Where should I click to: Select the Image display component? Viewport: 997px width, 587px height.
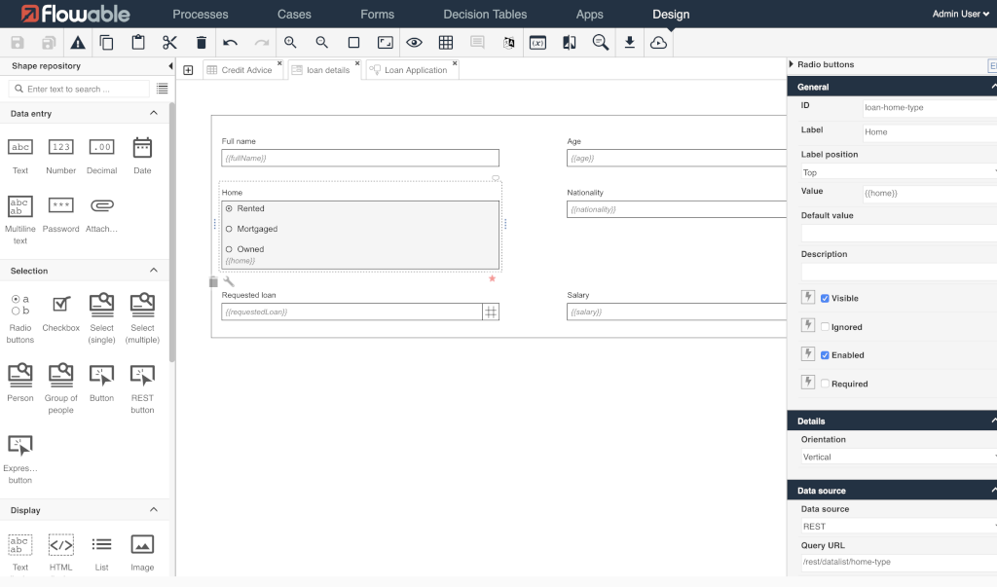point(142,545)
